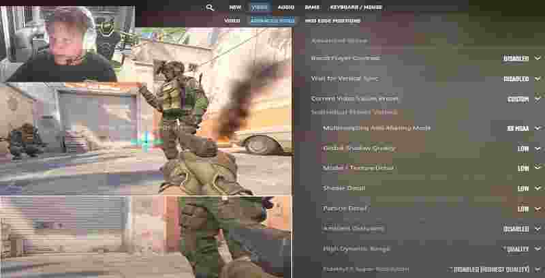Change Current Video Values Preset from Custom
The width and height of the screenshot is (545, 278).
pyautogui.click(x=524, y=99)
